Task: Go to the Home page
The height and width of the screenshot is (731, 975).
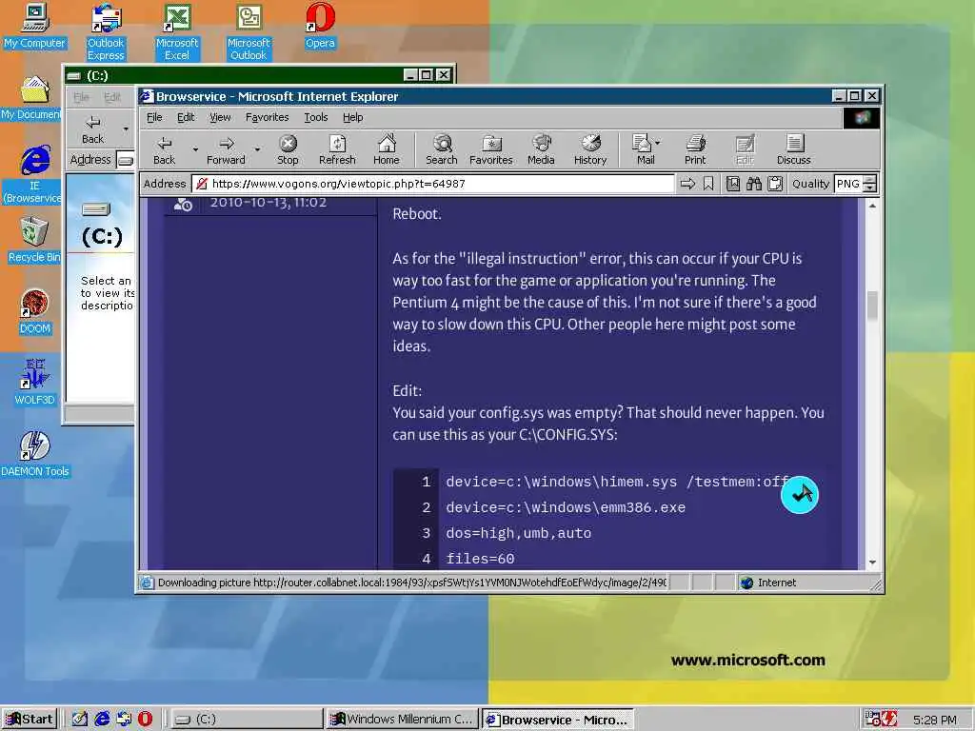Action: (387, 149)
